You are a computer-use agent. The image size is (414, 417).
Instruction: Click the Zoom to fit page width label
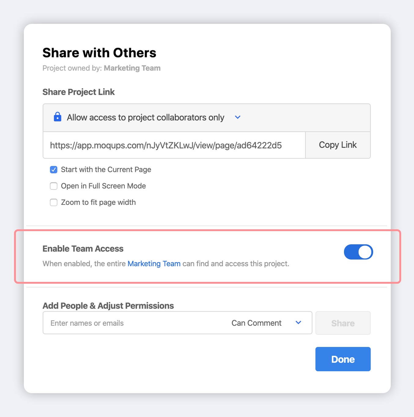98,202
